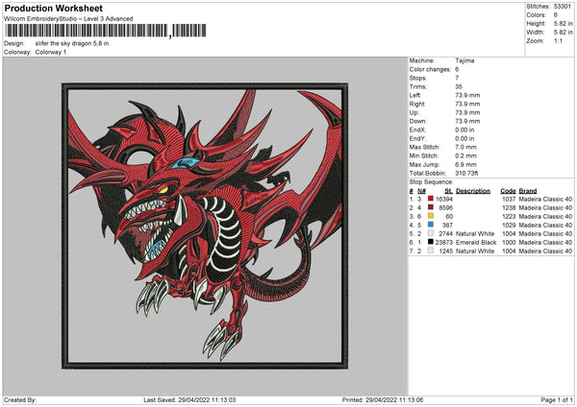Click the 'Right:' measurement label
577x407 pixels.
tap(417, 104)
